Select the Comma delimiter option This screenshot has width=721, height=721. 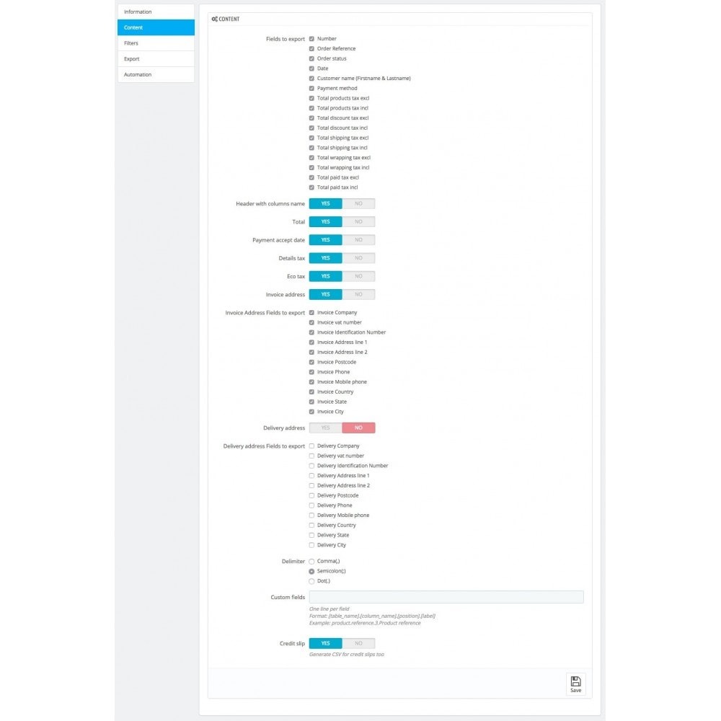(x=311, y=560)
